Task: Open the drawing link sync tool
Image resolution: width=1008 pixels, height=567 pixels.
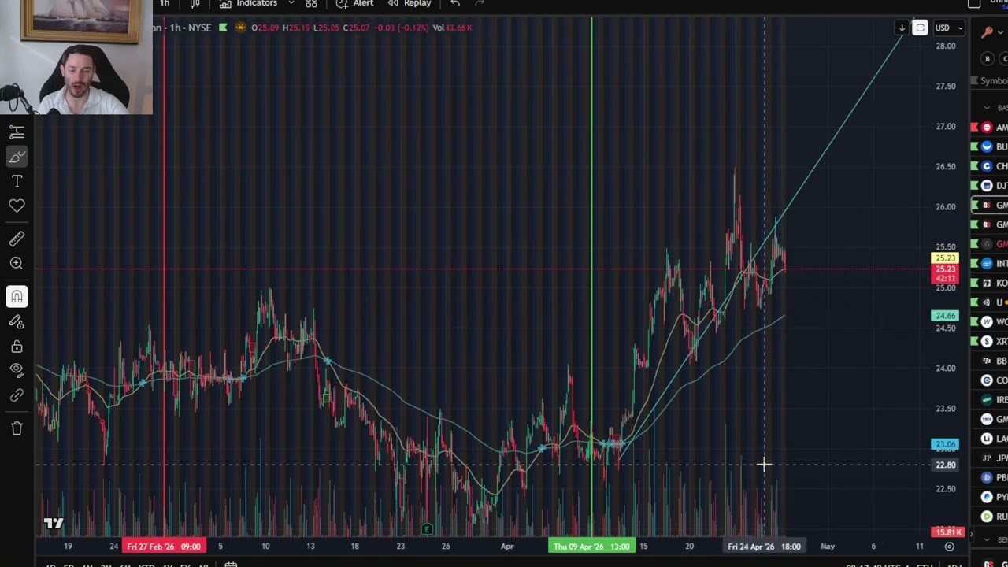Action: (x=17, y=395)
